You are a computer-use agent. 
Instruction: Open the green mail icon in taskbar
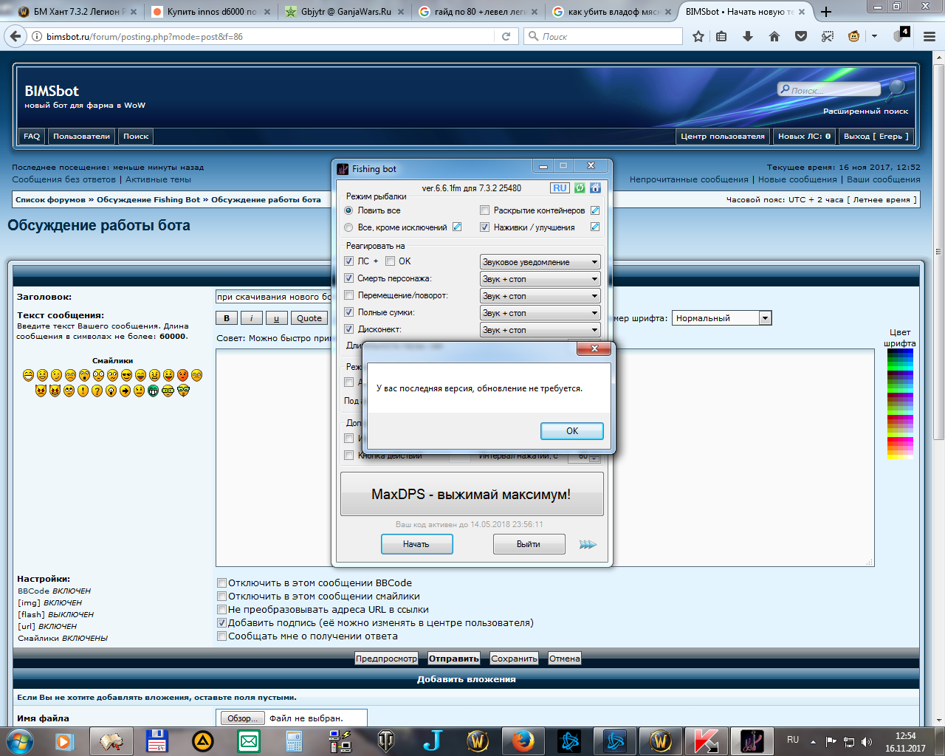[249, 740]
